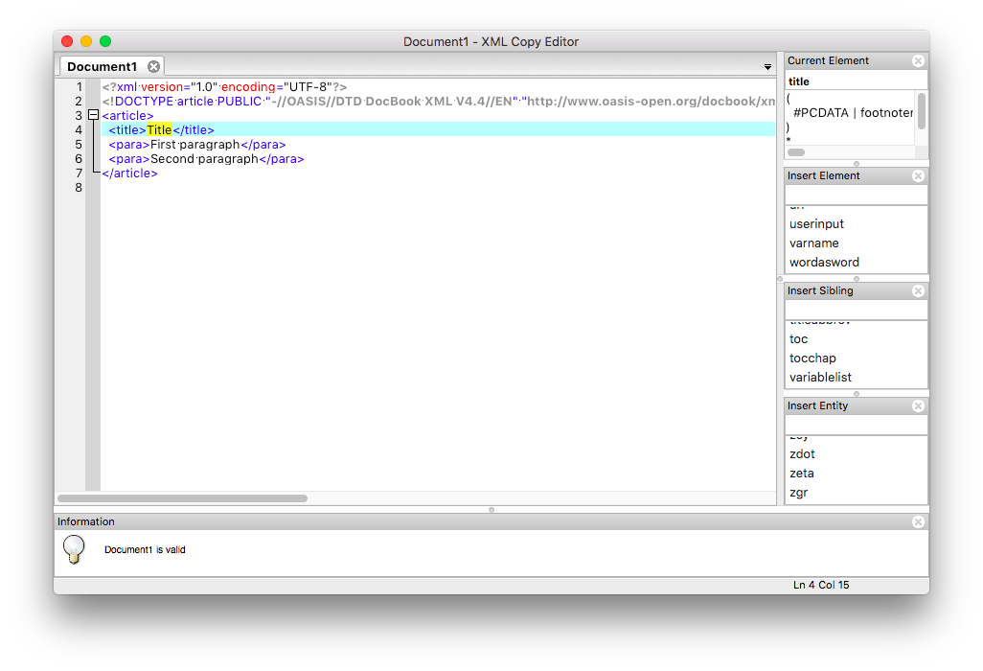
Task: Dismiss the Current Element panel with its x icon
Action: [918, 60]
